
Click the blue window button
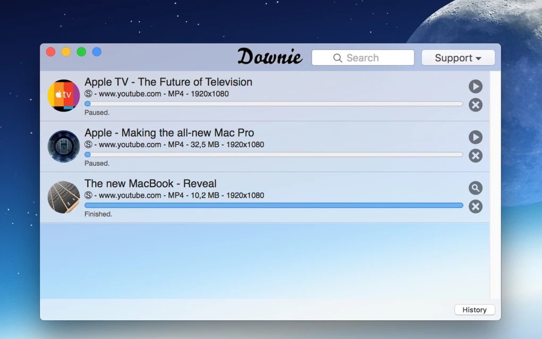pyautogui.click(x=97, y=52)
